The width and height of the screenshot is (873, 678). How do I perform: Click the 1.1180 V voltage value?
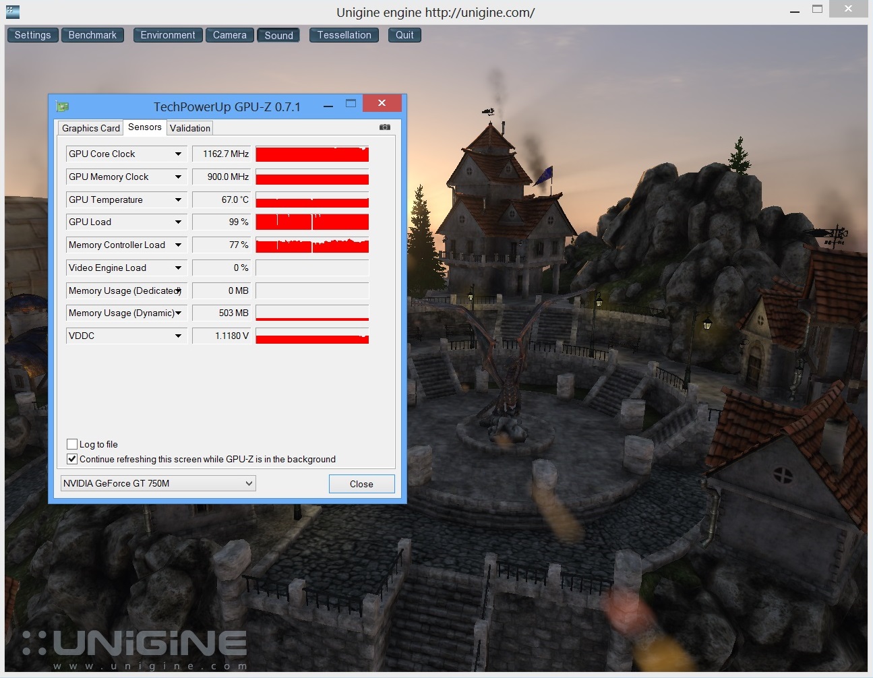click(x=222, y=336)
